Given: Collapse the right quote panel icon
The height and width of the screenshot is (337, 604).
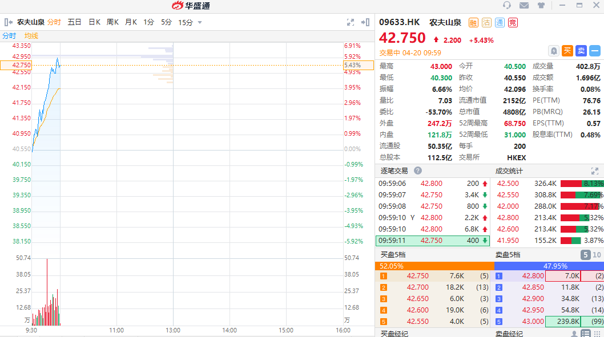Looking at the screenshot, I should tap(365, 22).
